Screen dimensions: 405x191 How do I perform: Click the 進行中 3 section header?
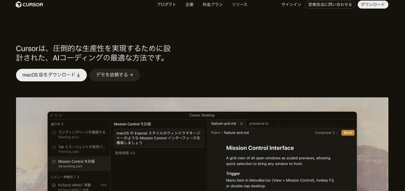click(x=57, y=124)
